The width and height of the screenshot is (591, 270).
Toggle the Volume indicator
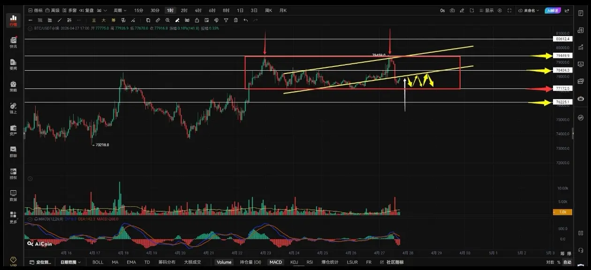click(224, 262)
